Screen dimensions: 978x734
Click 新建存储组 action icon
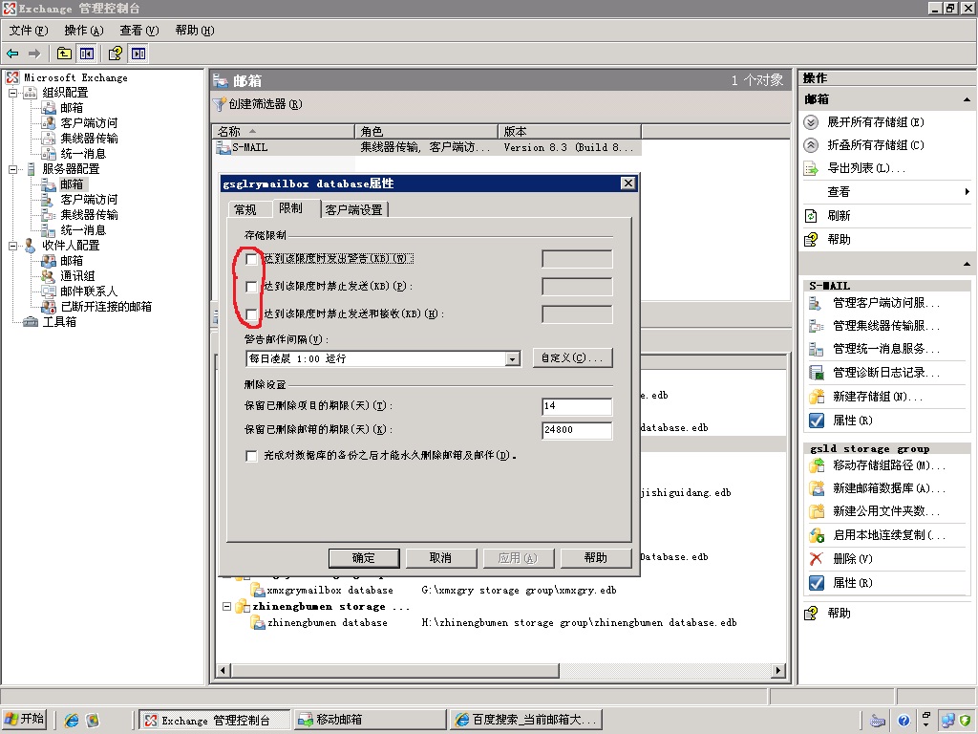coord(816,397)
